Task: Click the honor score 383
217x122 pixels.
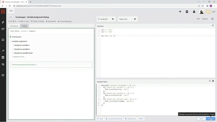Action: (x=214, y=12)
